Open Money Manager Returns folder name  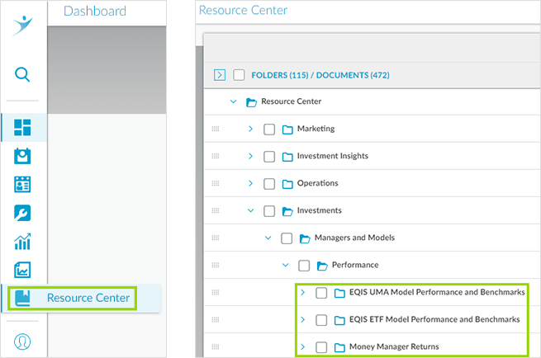[x=394, y=346]
